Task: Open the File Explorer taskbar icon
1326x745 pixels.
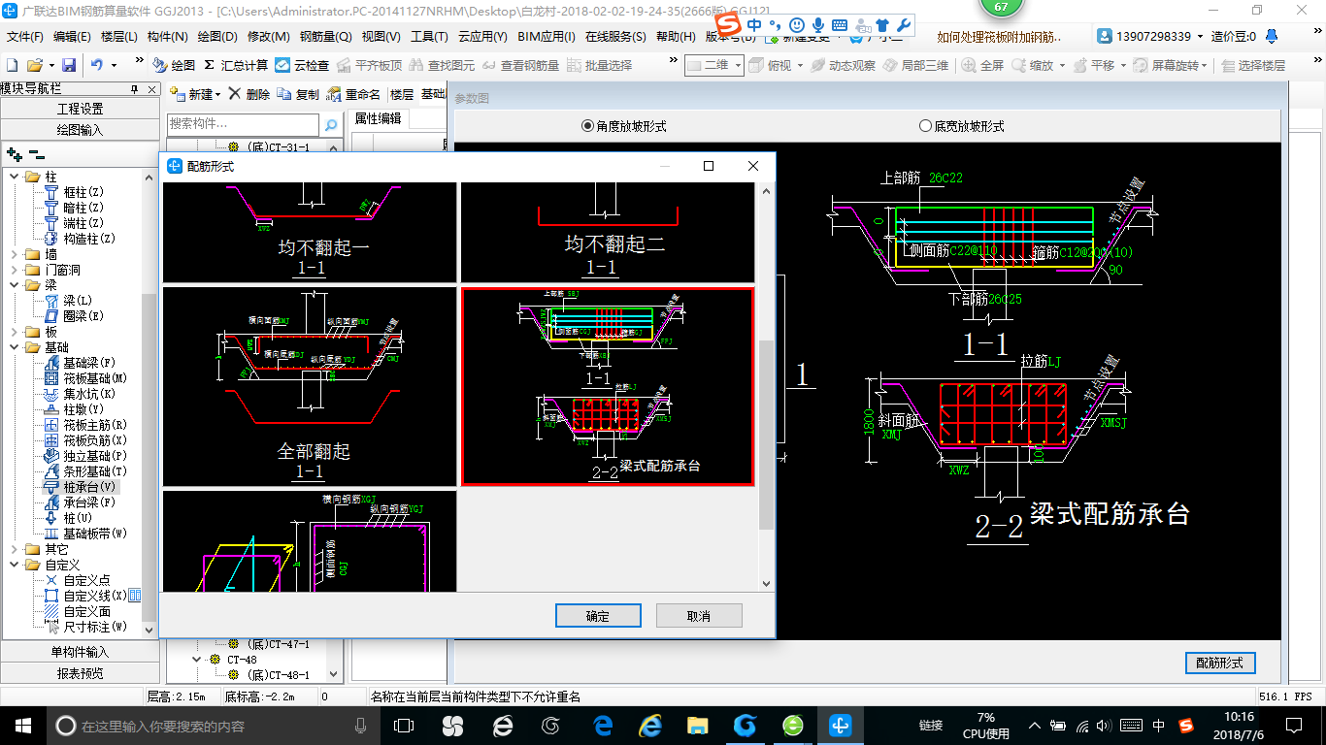Action: click(697, 725)
